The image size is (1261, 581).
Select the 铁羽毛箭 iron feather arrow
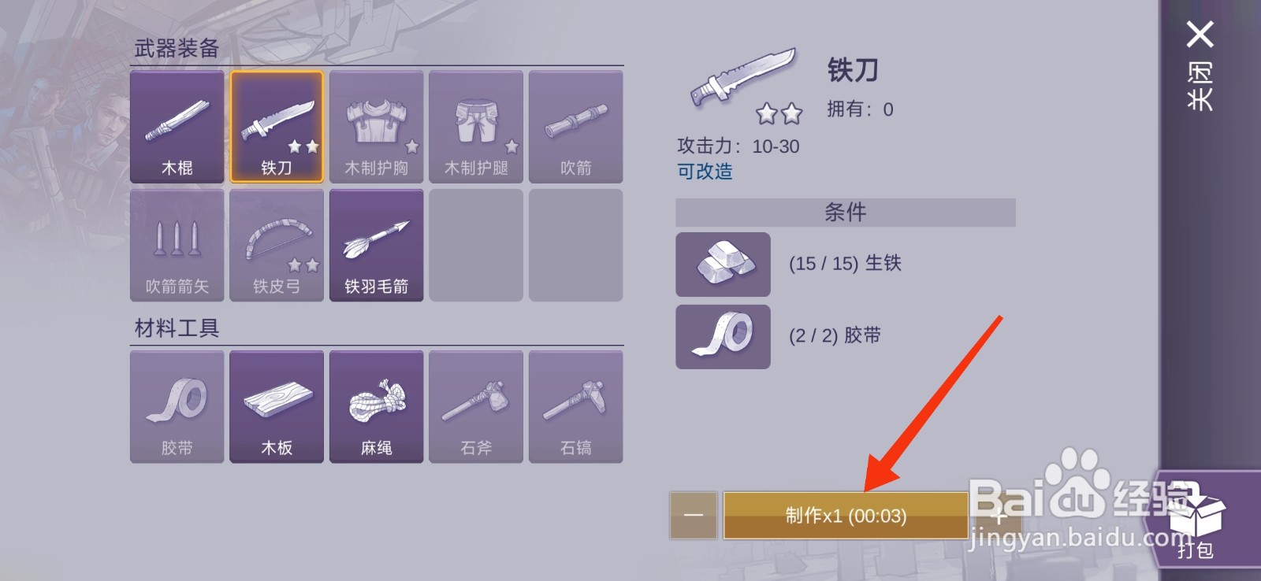[376, 245]
